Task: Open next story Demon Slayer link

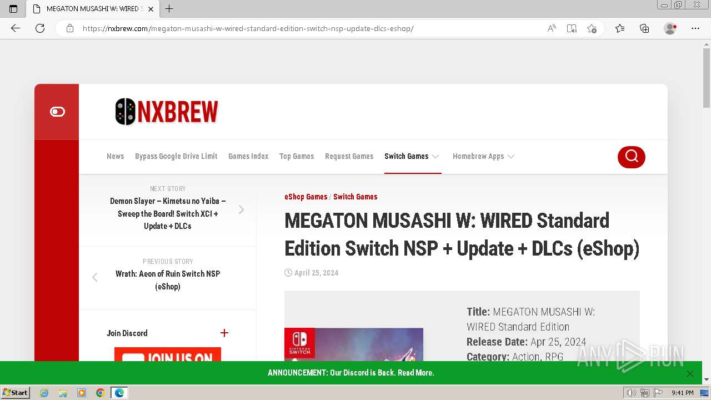Action: coord(168,213)
